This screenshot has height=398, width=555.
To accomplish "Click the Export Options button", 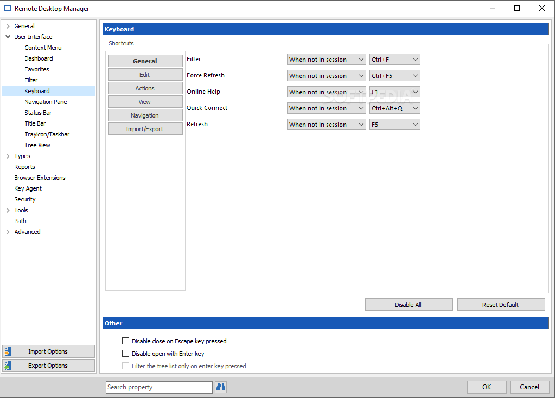I will coord(48,366).
